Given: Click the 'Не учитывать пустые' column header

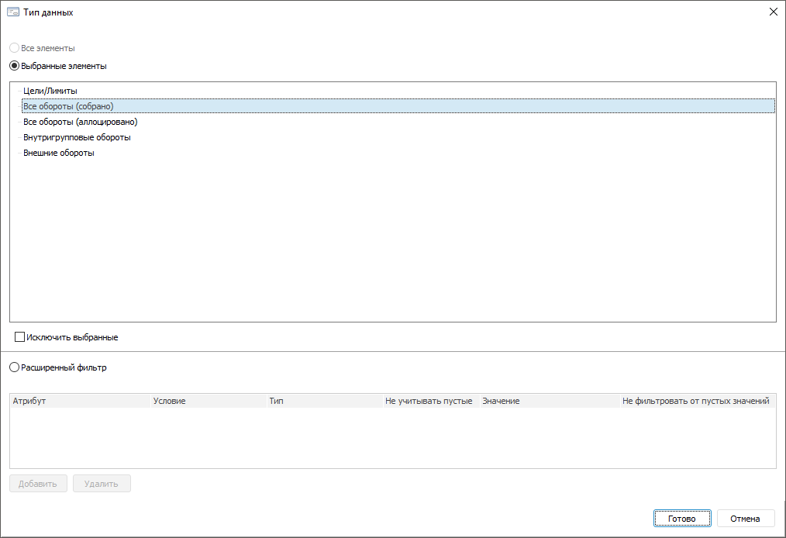Looking at the screenshot, I should 431,401.
